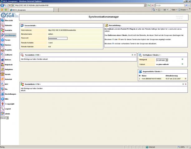191x149 pixels.
Task: Open the Kalender module in sidebar
Action: point(2,25)
